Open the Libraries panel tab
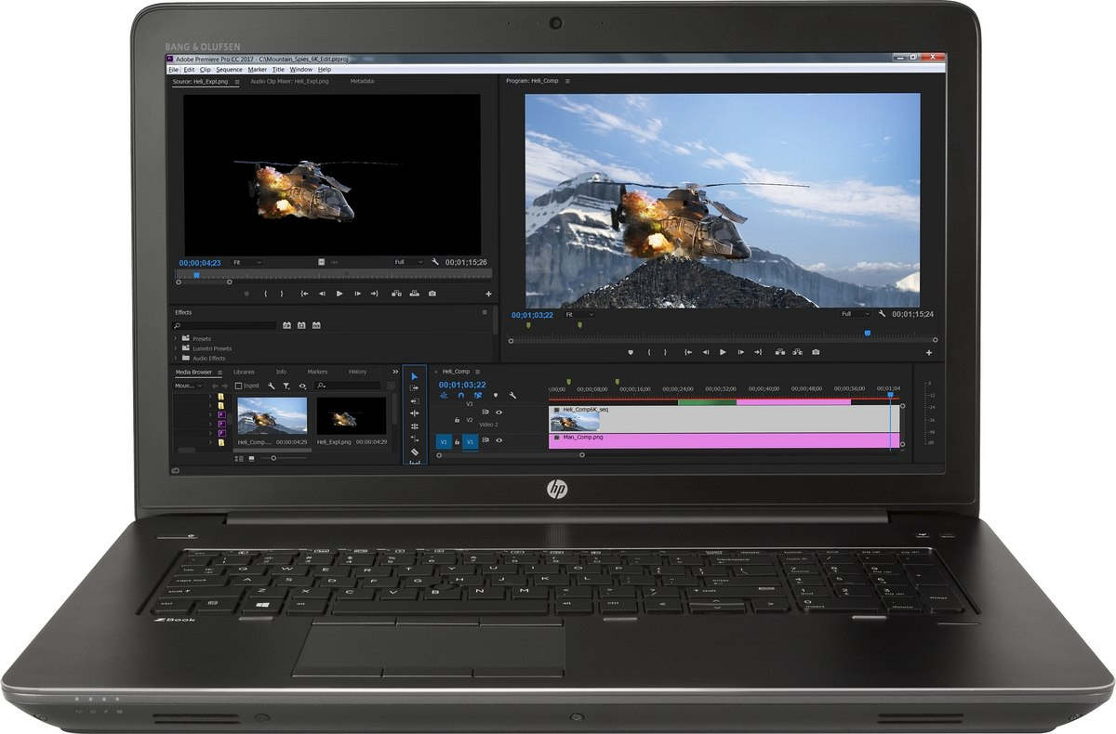Image resolution: width=1116 pixels, height=734 pixels. (244, 372)
